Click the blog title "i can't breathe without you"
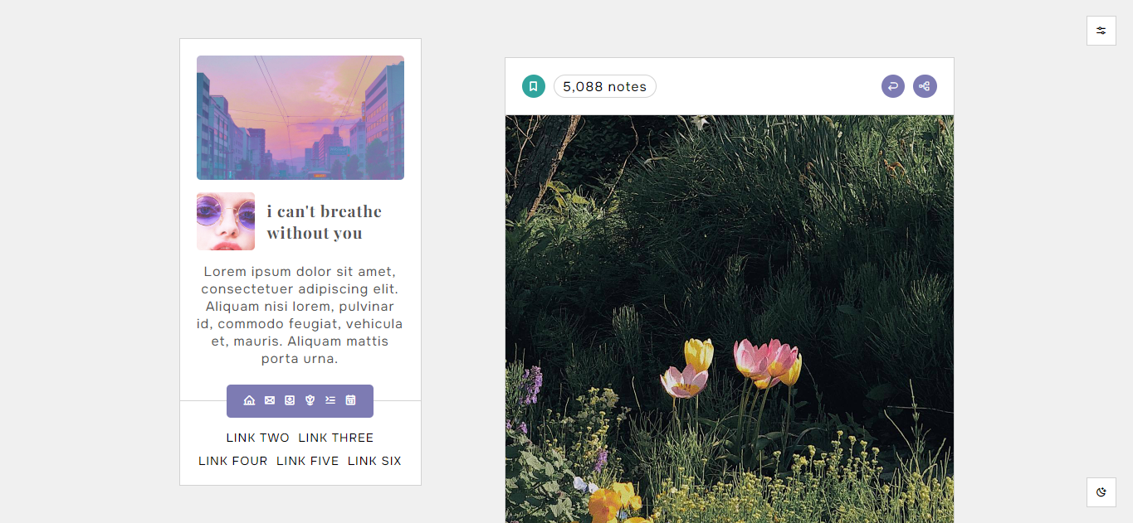The image size is (1133, 523). 325,222
